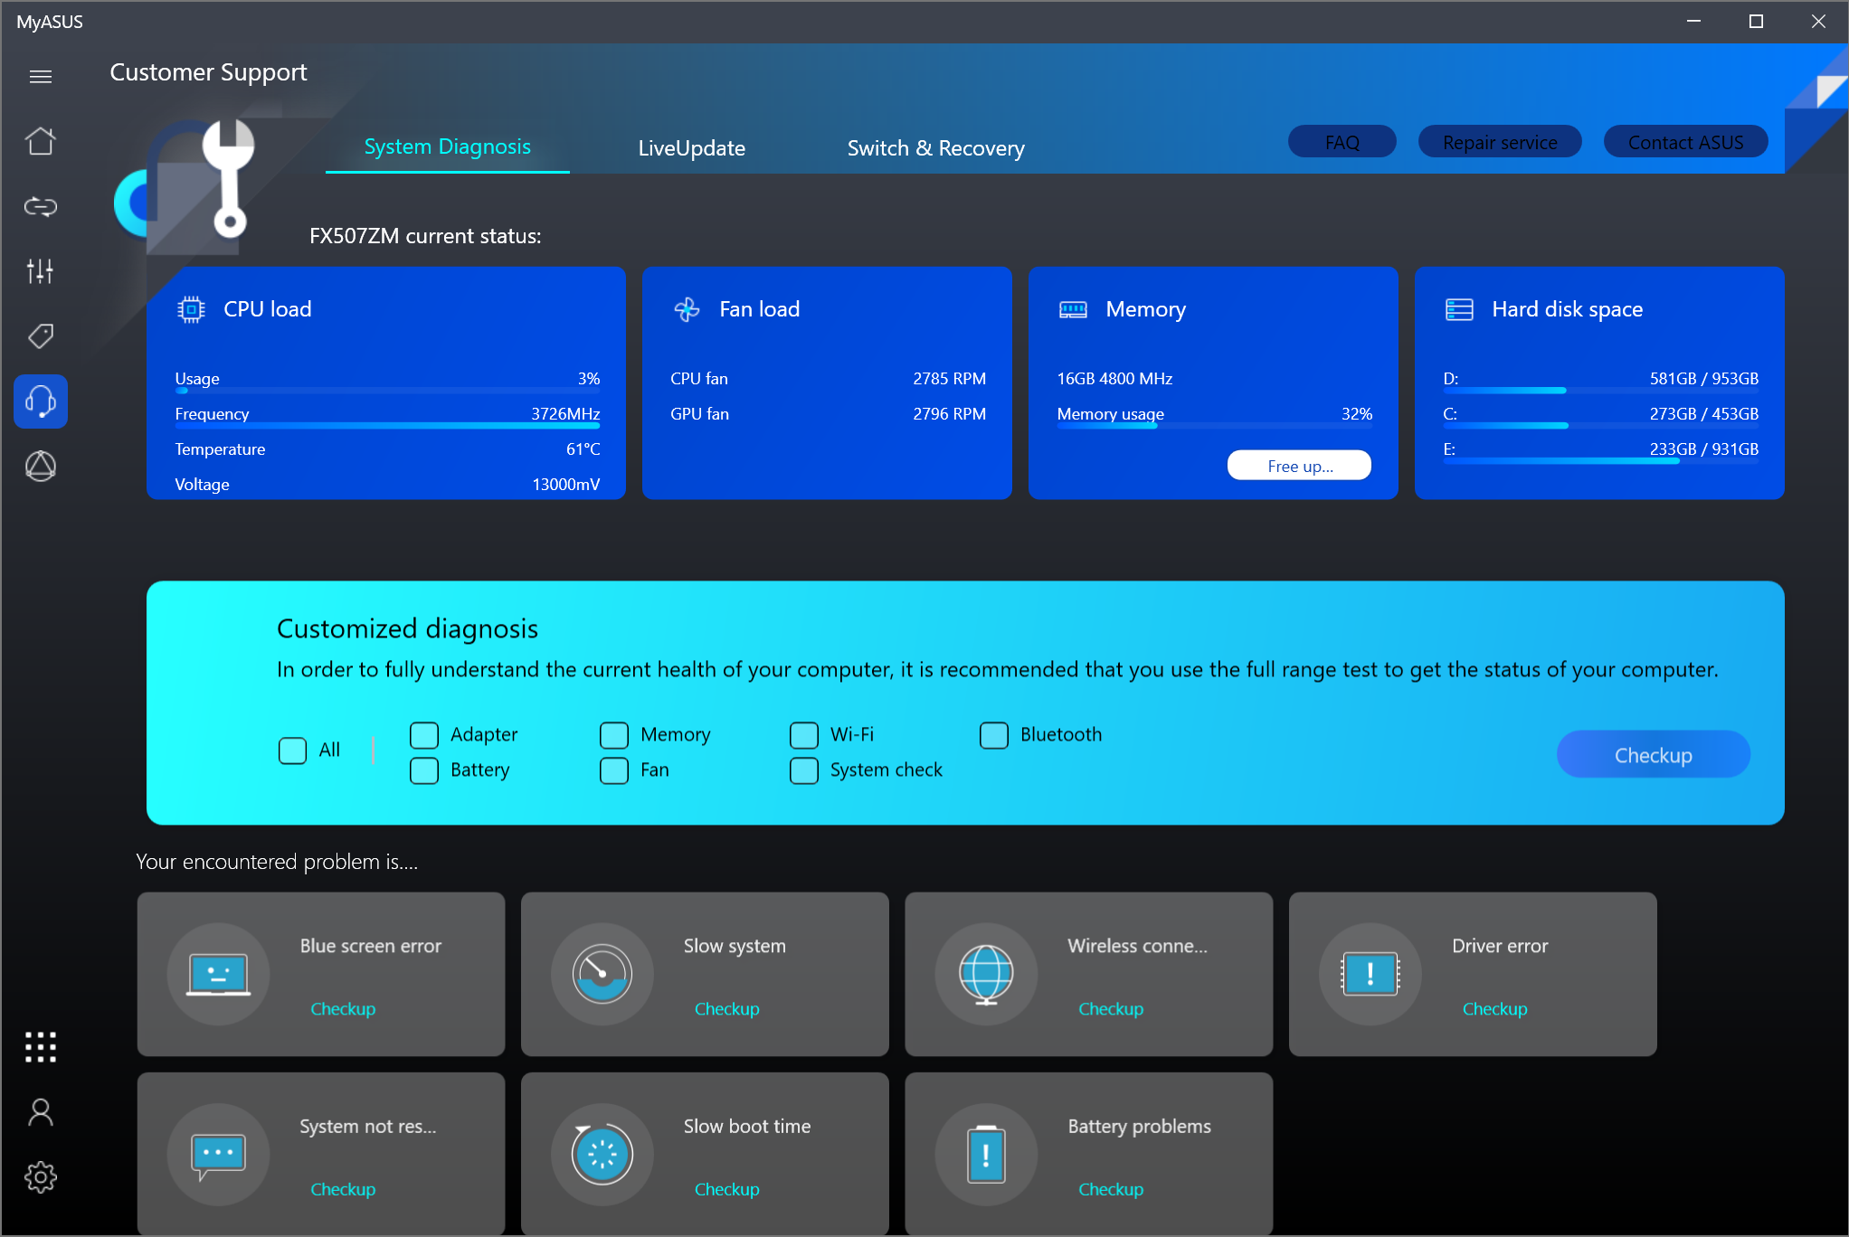This screenshot has height=1237, width=1849.
Task: Click the Free up memory button
Action: [x=1299, y=466]
